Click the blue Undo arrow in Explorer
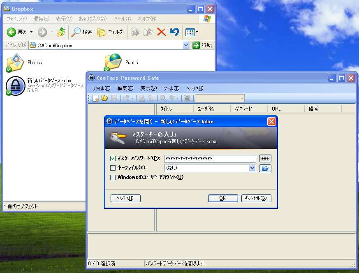Image resolution: width=359 pixels, height=273 pixels. coord(174,32)
